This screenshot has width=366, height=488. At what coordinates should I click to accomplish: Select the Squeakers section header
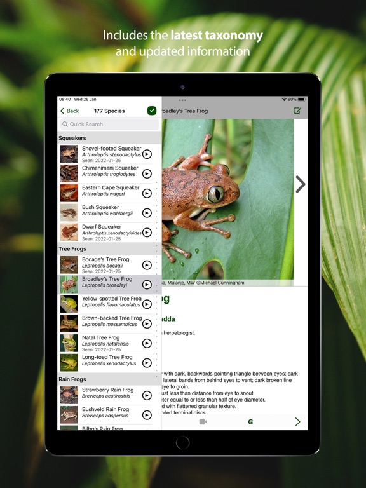[x=109, y=138]
